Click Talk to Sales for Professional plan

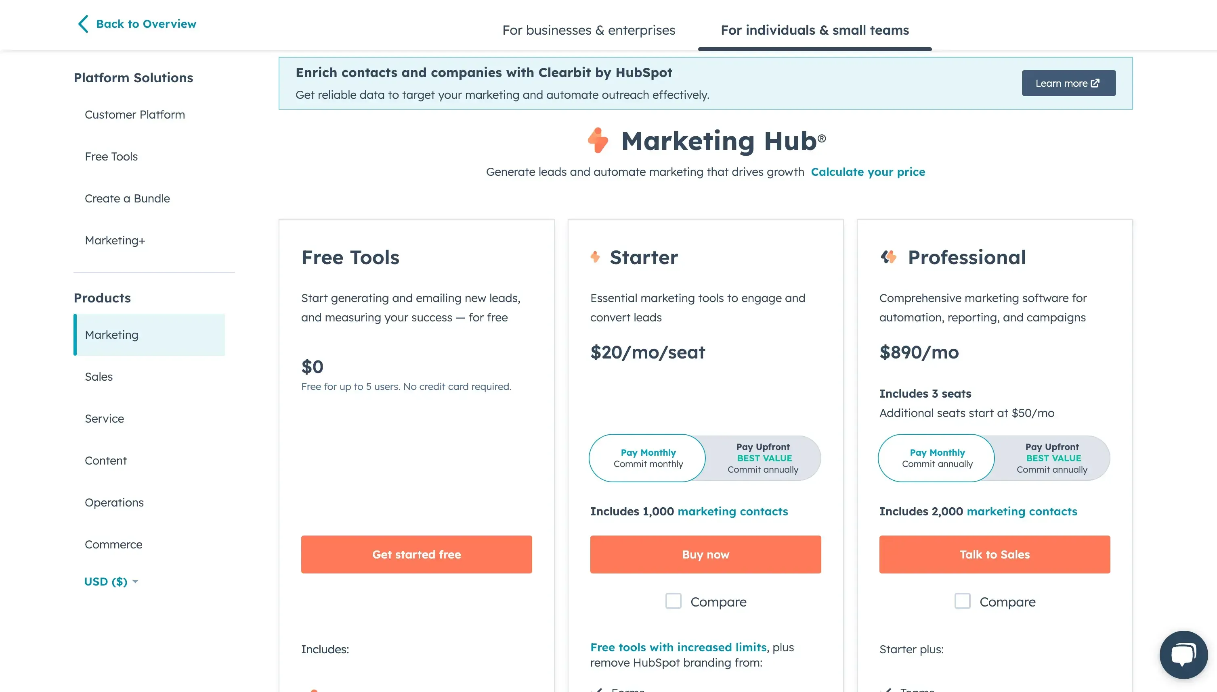994,554
